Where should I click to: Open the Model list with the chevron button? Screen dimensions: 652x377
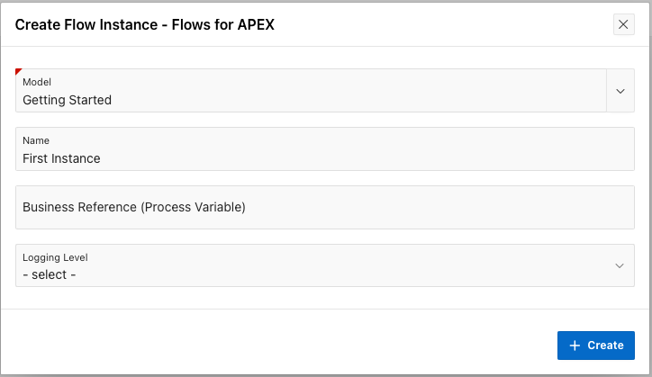click(x=620, y=91)
